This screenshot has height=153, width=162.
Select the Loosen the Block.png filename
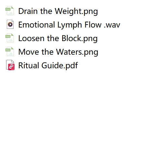tap(58, 38)
